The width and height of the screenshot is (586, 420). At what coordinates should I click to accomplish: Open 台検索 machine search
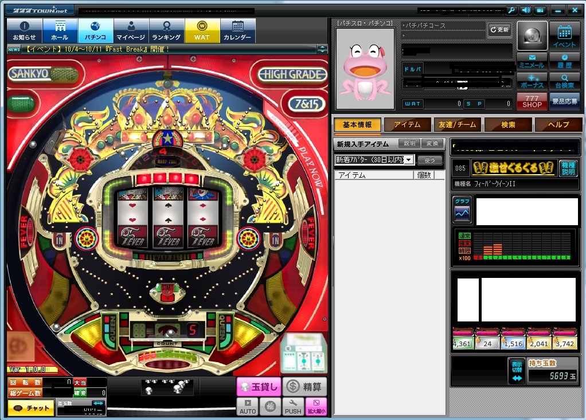pos(564,81)
